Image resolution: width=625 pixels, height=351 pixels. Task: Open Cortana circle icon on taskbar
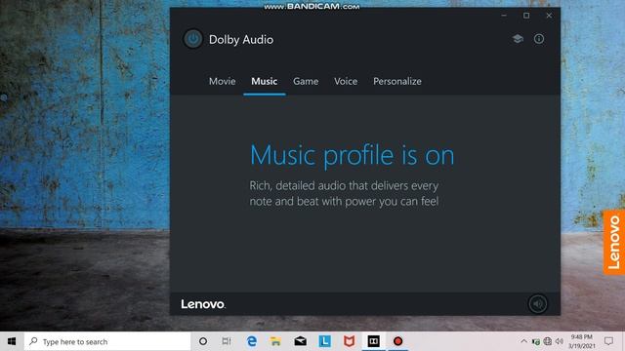pyautogui.click(x=203, y=341)
